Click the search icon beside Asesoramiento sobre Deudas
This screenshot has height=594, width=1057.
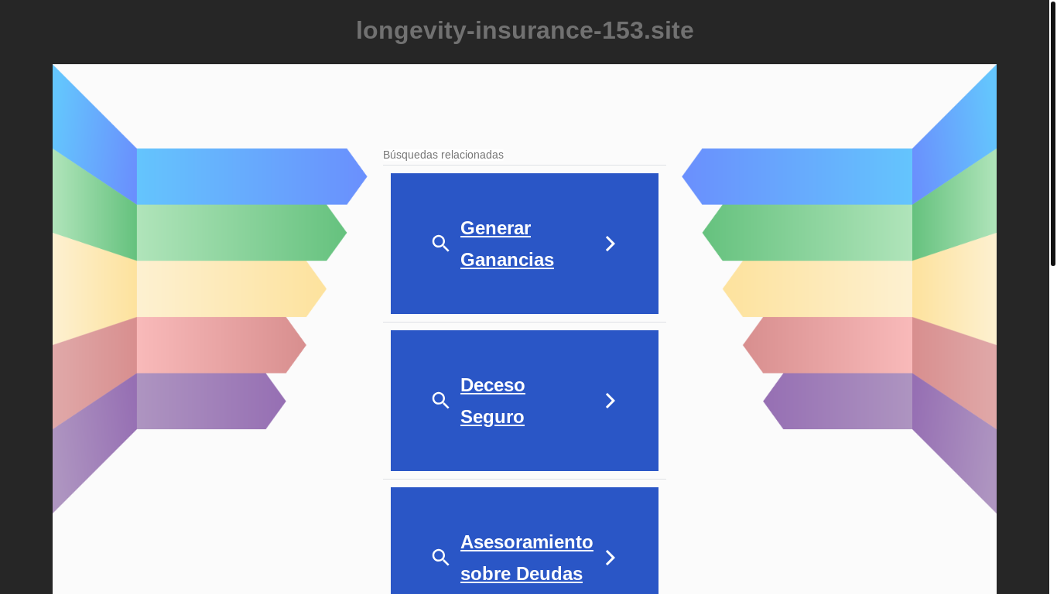click(x=441, y=558)
